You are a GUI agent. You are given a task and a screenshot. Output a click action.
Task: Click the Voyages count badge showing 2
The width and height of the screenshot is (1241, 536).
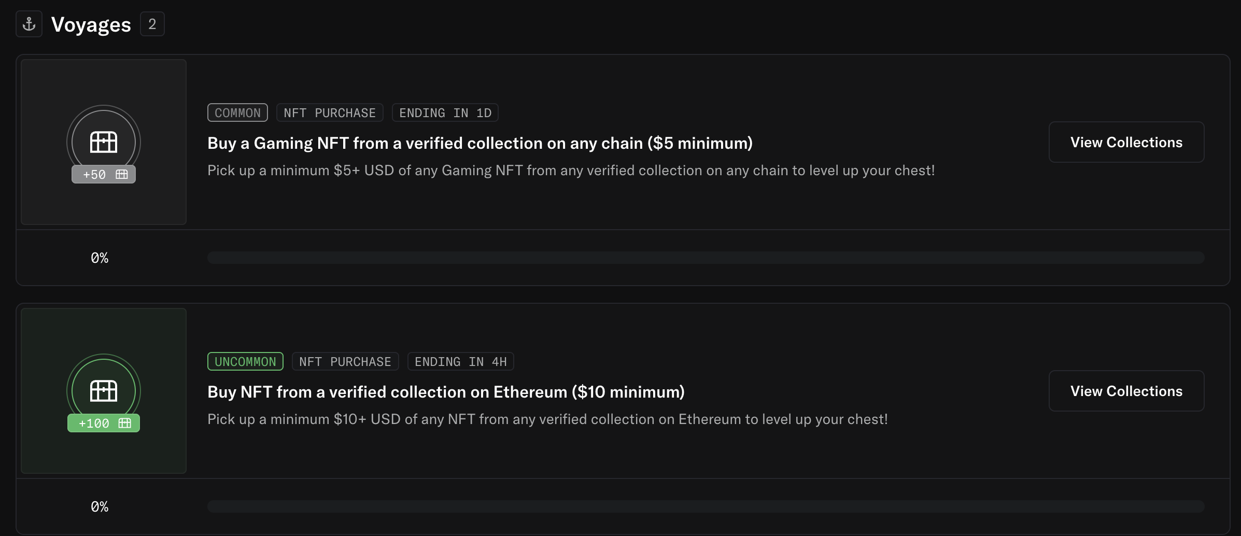click(x=152, y=24)
